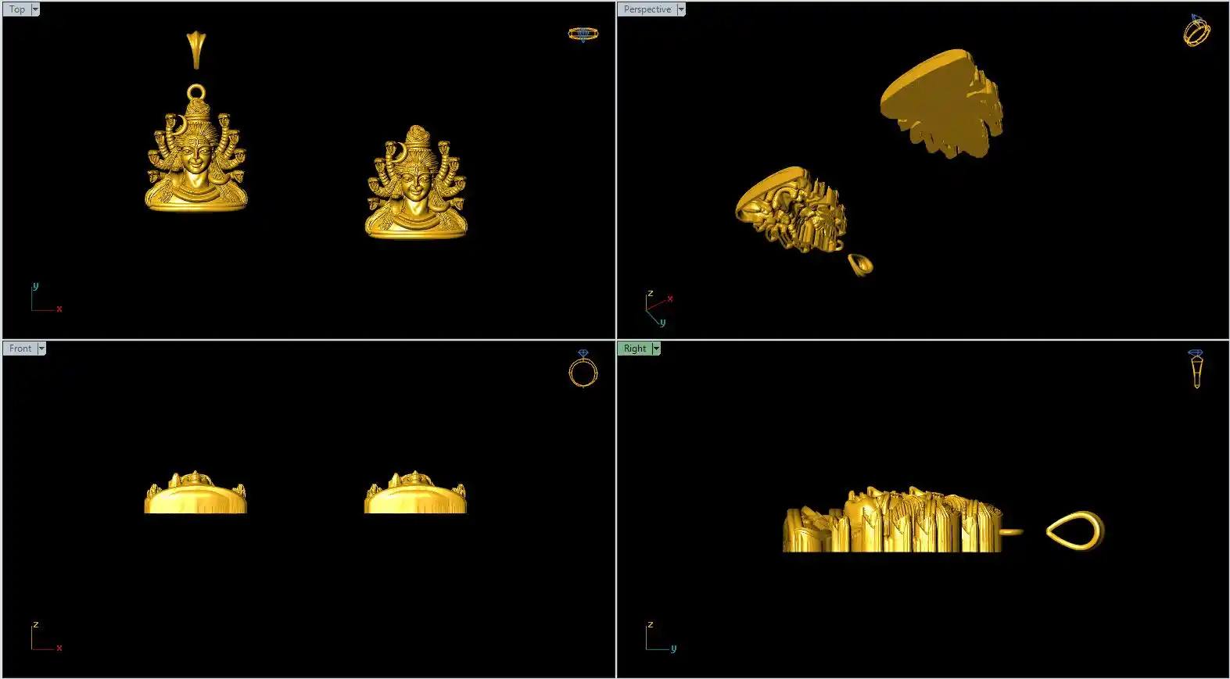The width and height of the screenshot is (1230, 679).
Task: Select the separate bail above the pendant
Action: [195, 48]
